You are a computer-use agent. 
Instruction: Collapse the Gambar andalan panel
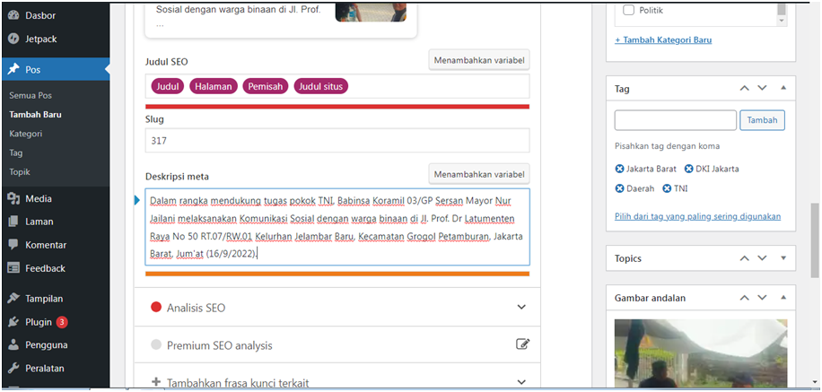(783, 298)
